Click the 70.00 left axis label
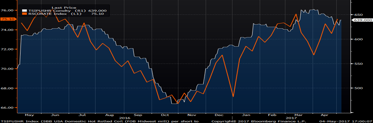Viewport: 373px width, 123px height. coord(9,69)
